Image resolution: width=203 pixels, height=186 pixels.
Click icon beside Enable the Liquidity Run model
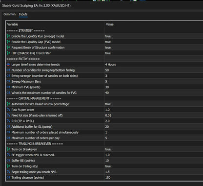pos(8,36)
